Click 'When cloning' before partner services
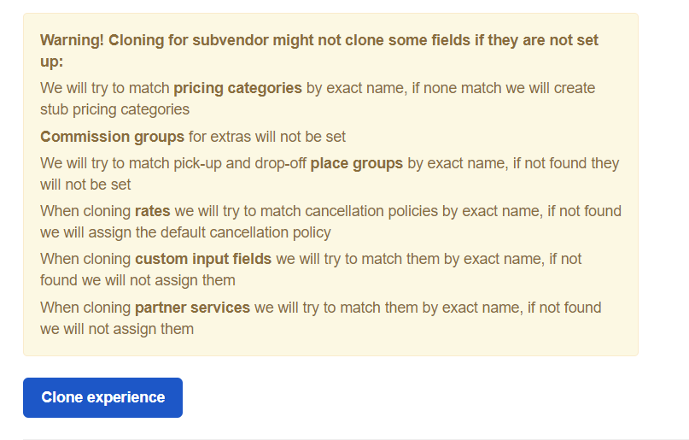Viewport: 689px width, 440px height. 85,308
